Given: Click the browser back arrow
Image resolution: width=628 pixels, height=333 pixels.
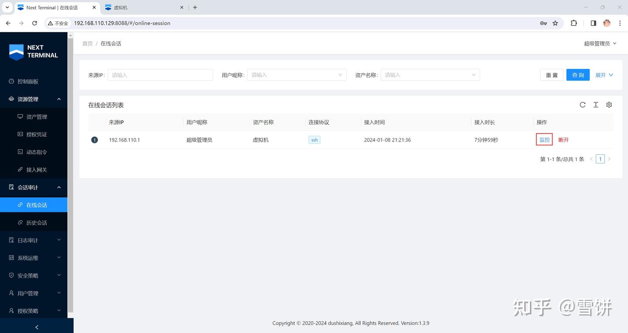Looking at the screenshot, I should pyautogui.click(x=8, y=23).
